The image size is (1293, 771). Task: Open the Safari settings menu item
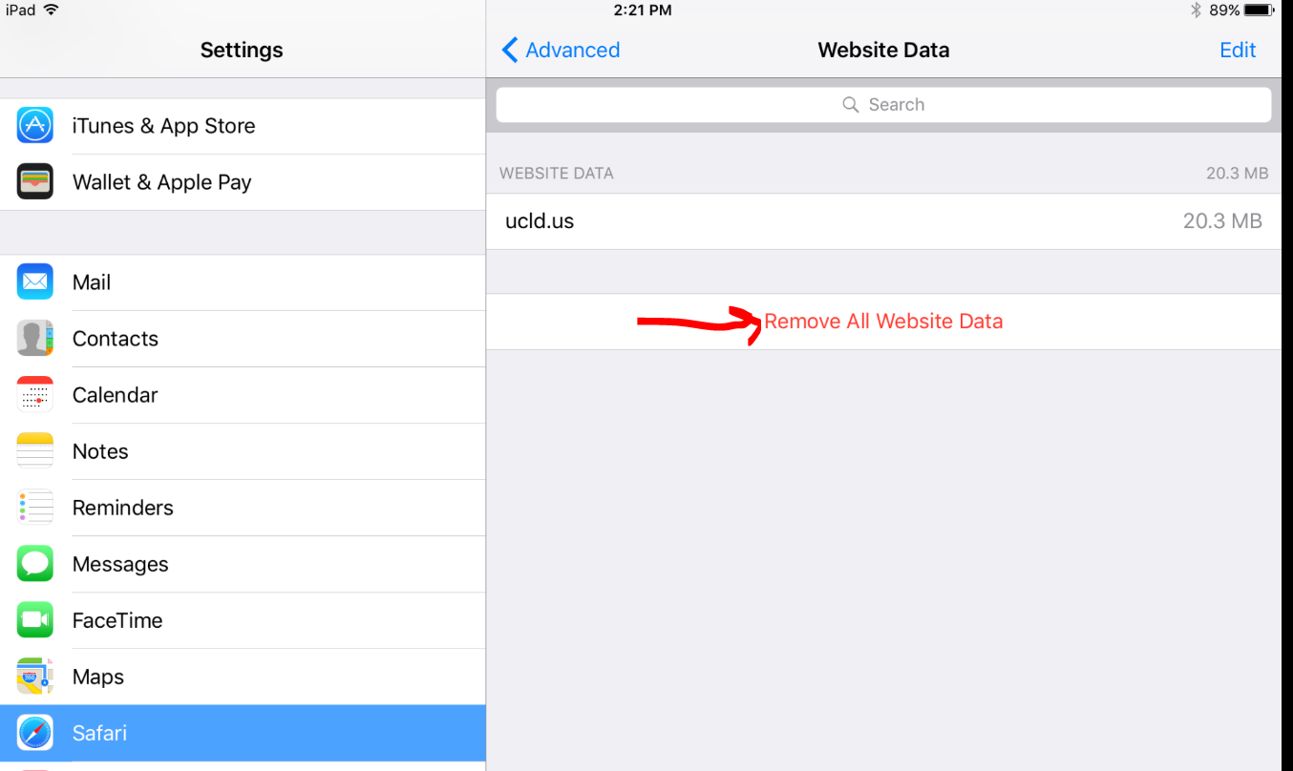243,733
